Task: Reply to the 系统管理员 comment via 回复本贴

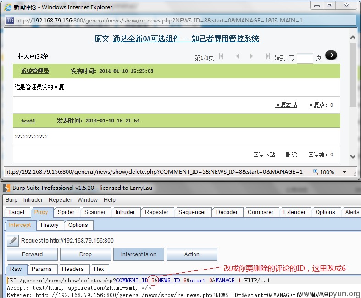Action: (x=286, y=105)
